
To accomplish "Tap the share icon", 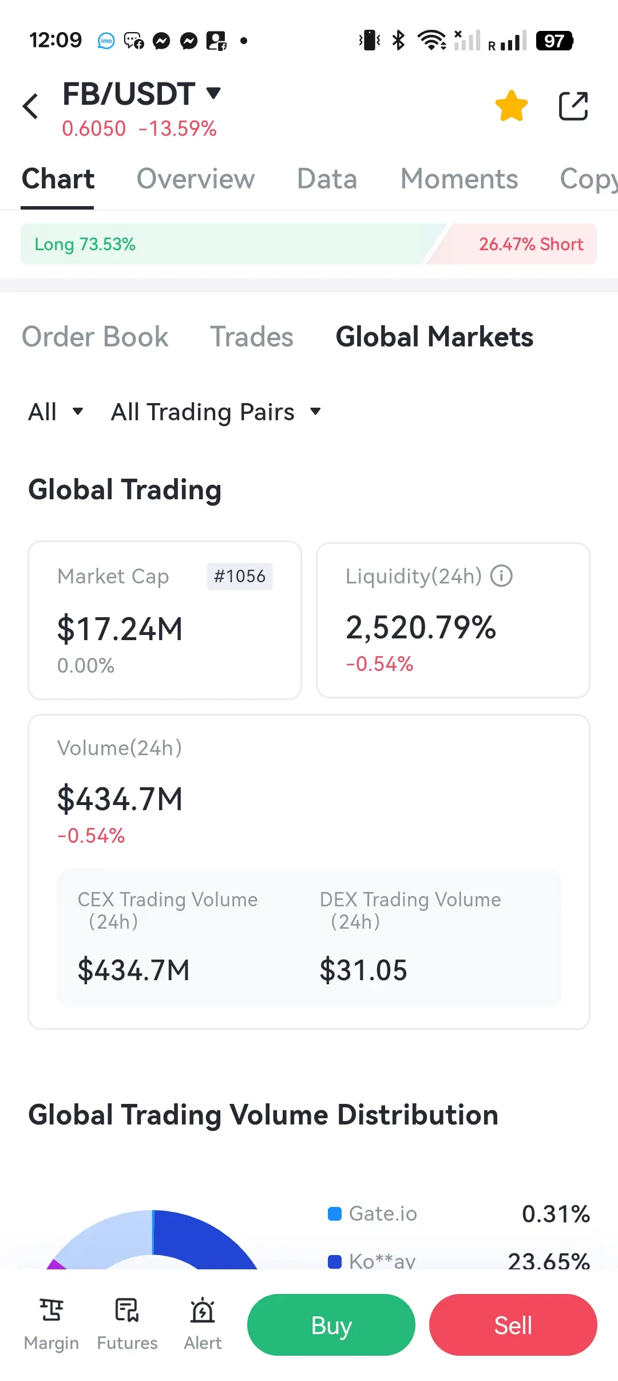I will [x=573, y=106].
